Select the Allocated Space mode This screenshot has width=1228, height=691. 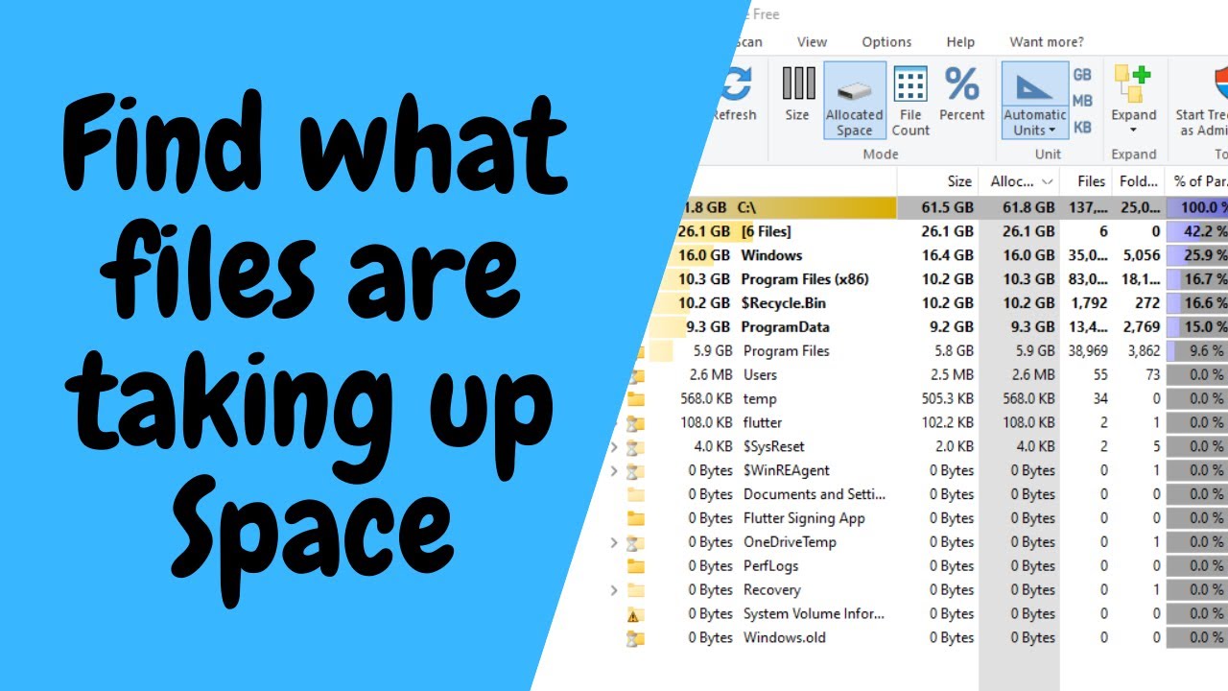click(854, 101)
